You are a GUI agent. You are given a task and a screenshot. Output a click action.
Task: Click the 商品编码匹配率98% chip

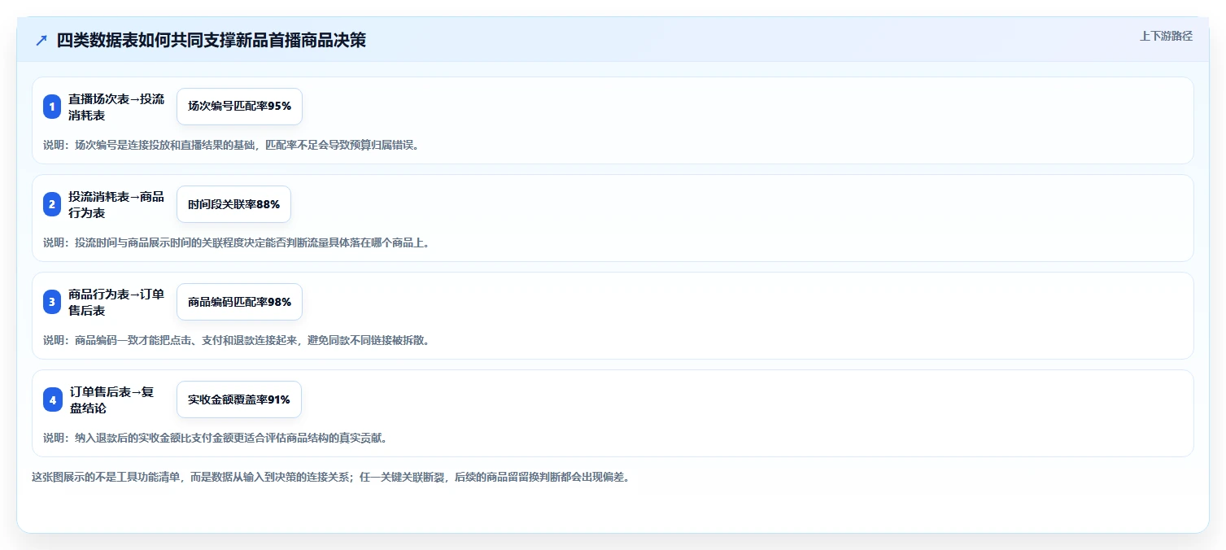pos(239,302)
